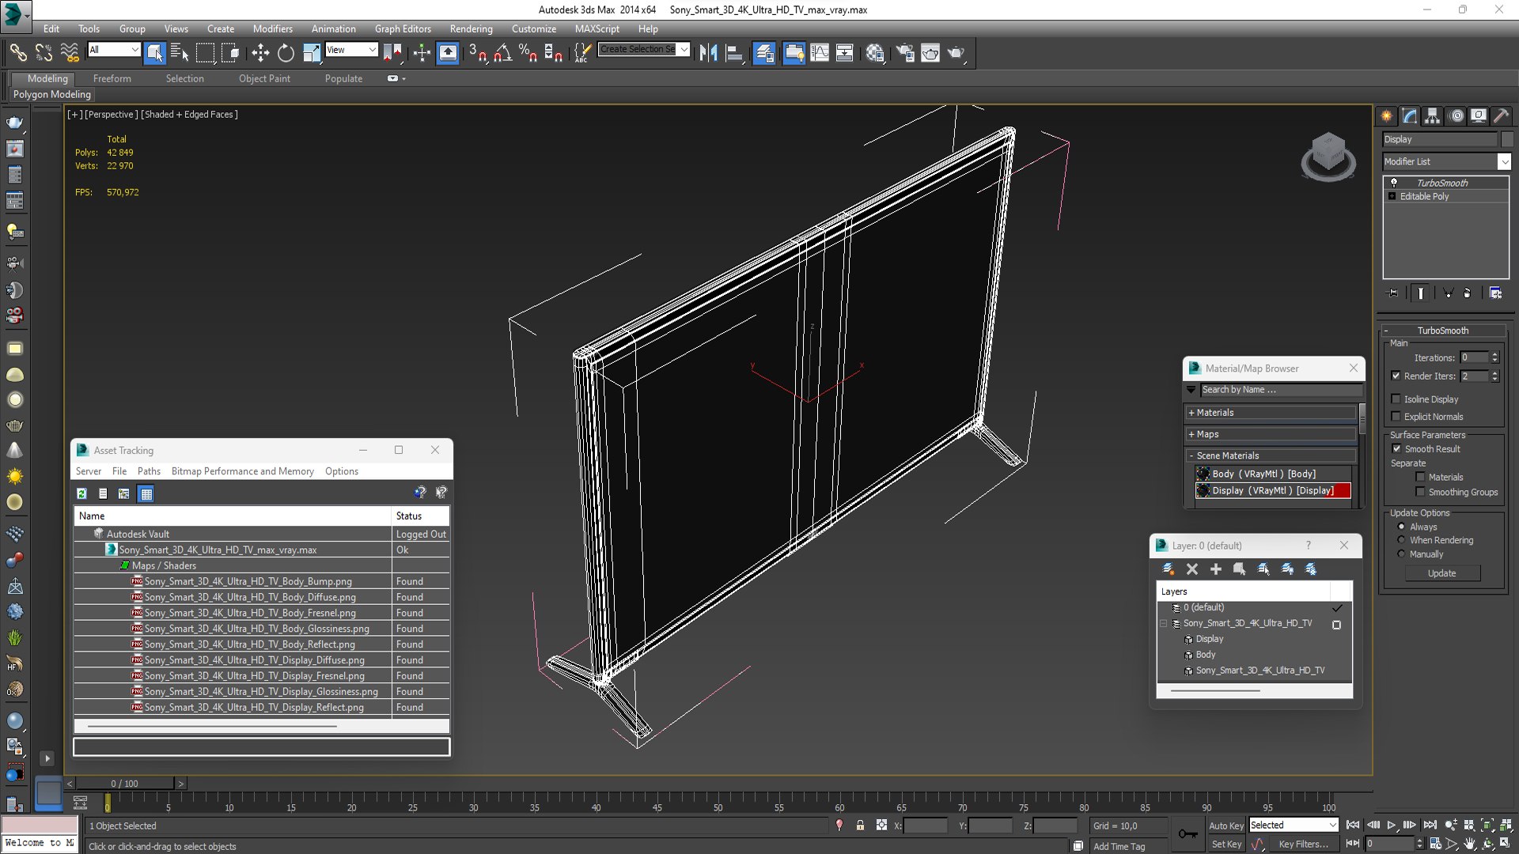1519x854 pixels.
Task: Open the Modifier List dropdown
Action: tap(1446, 161)
